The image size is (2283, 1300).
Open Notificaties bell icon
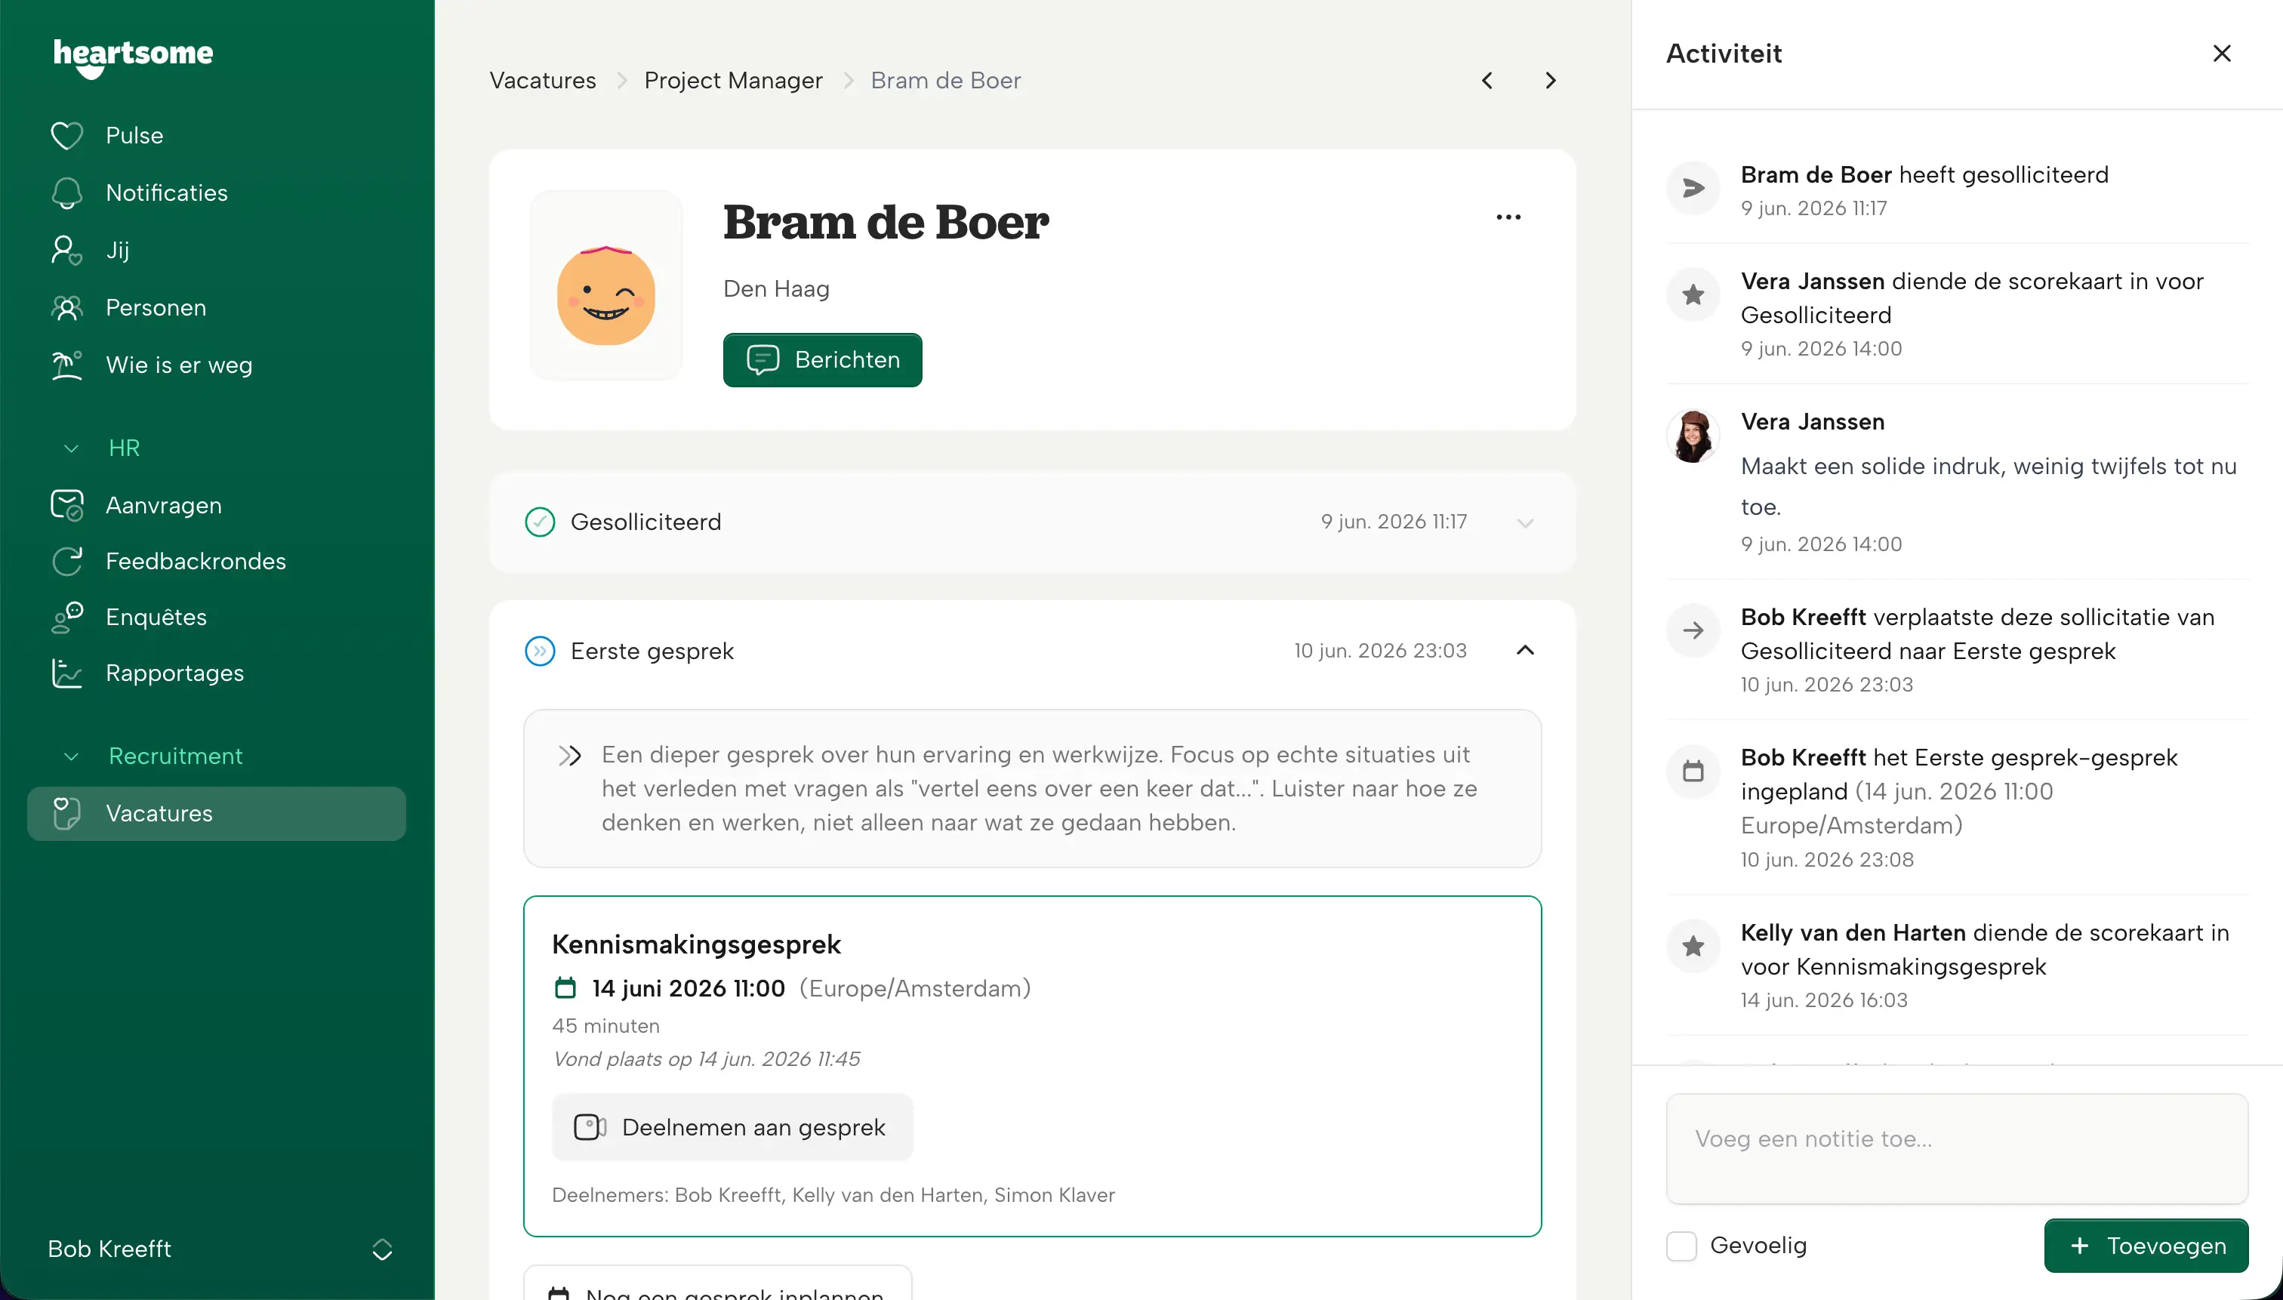[67, 193]
